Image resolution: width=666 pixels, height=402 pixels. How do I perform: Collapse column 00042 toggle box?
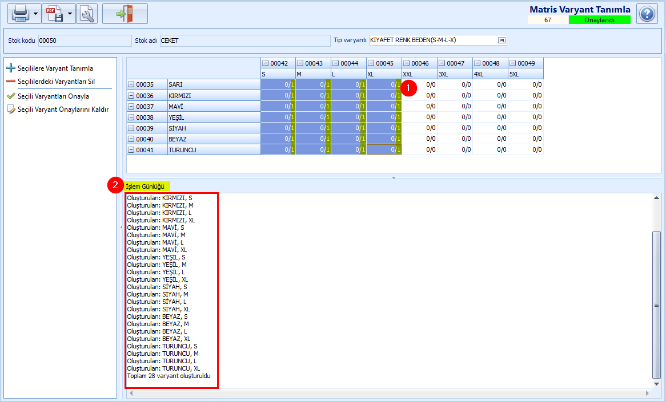[x=266, y=63]
